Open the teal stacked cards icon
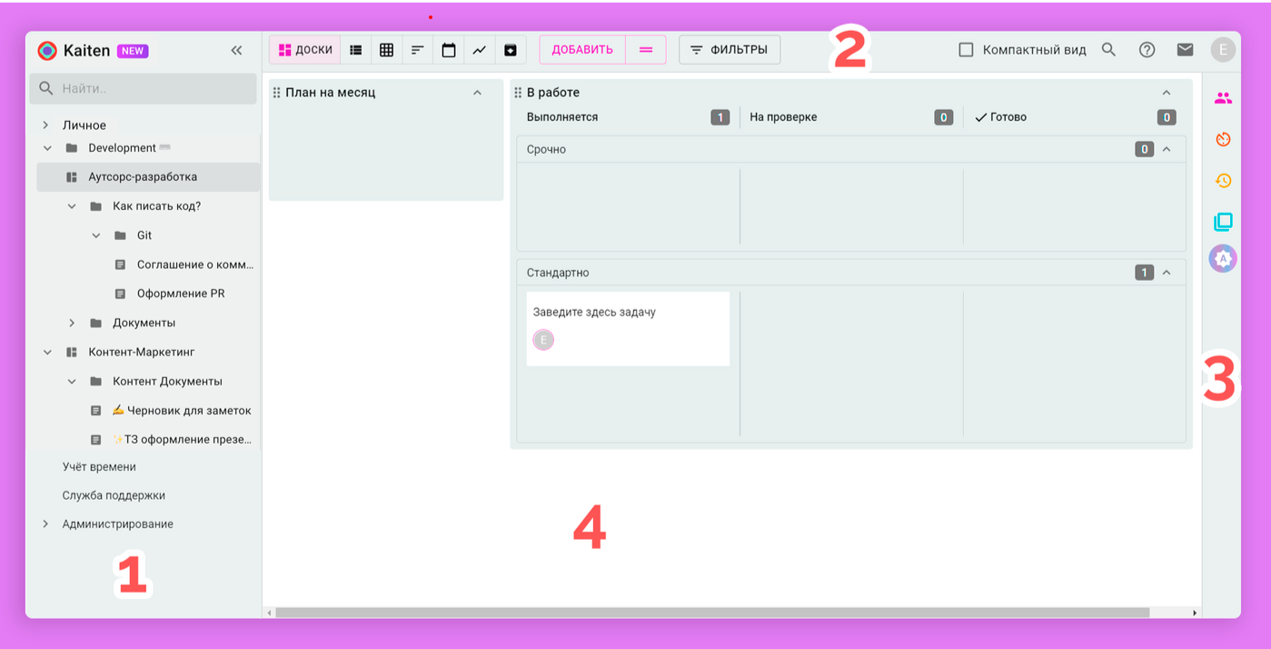Image resolution: width=1271 pixels, height=649 pixels. [1223, 221]
